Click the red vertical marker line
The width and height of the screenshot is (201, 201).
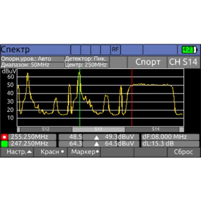(x=132, y=97)
